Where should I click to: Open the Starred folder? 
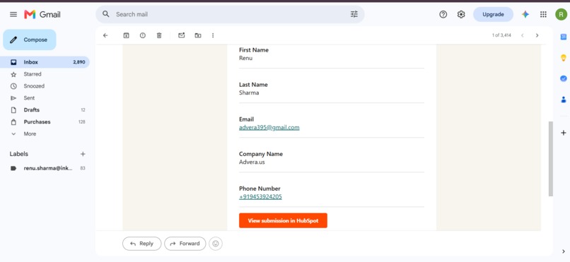tap(45, 74)
